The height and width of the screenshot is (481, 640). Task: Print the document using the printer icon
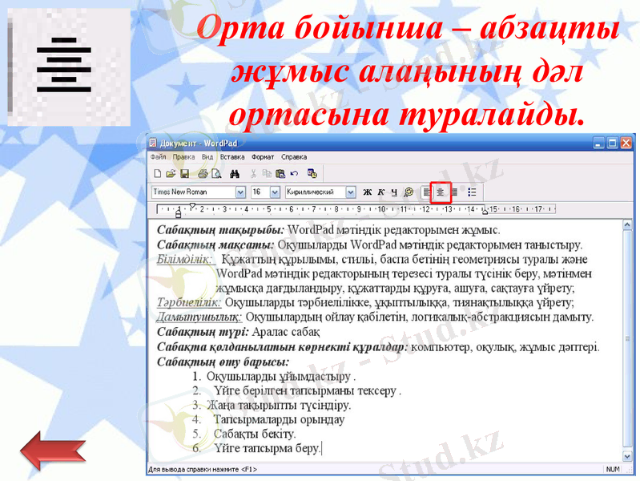pyautogui.click(x=203, y=174)
